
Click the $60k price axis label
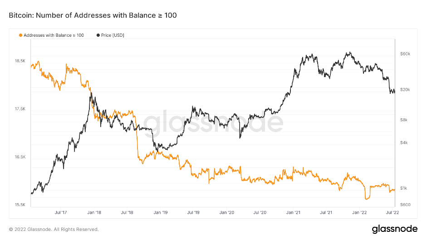[405, 54]
